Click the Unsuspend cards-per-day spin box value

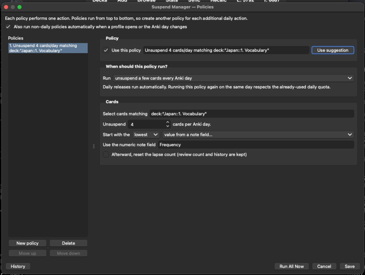(146, 124)
